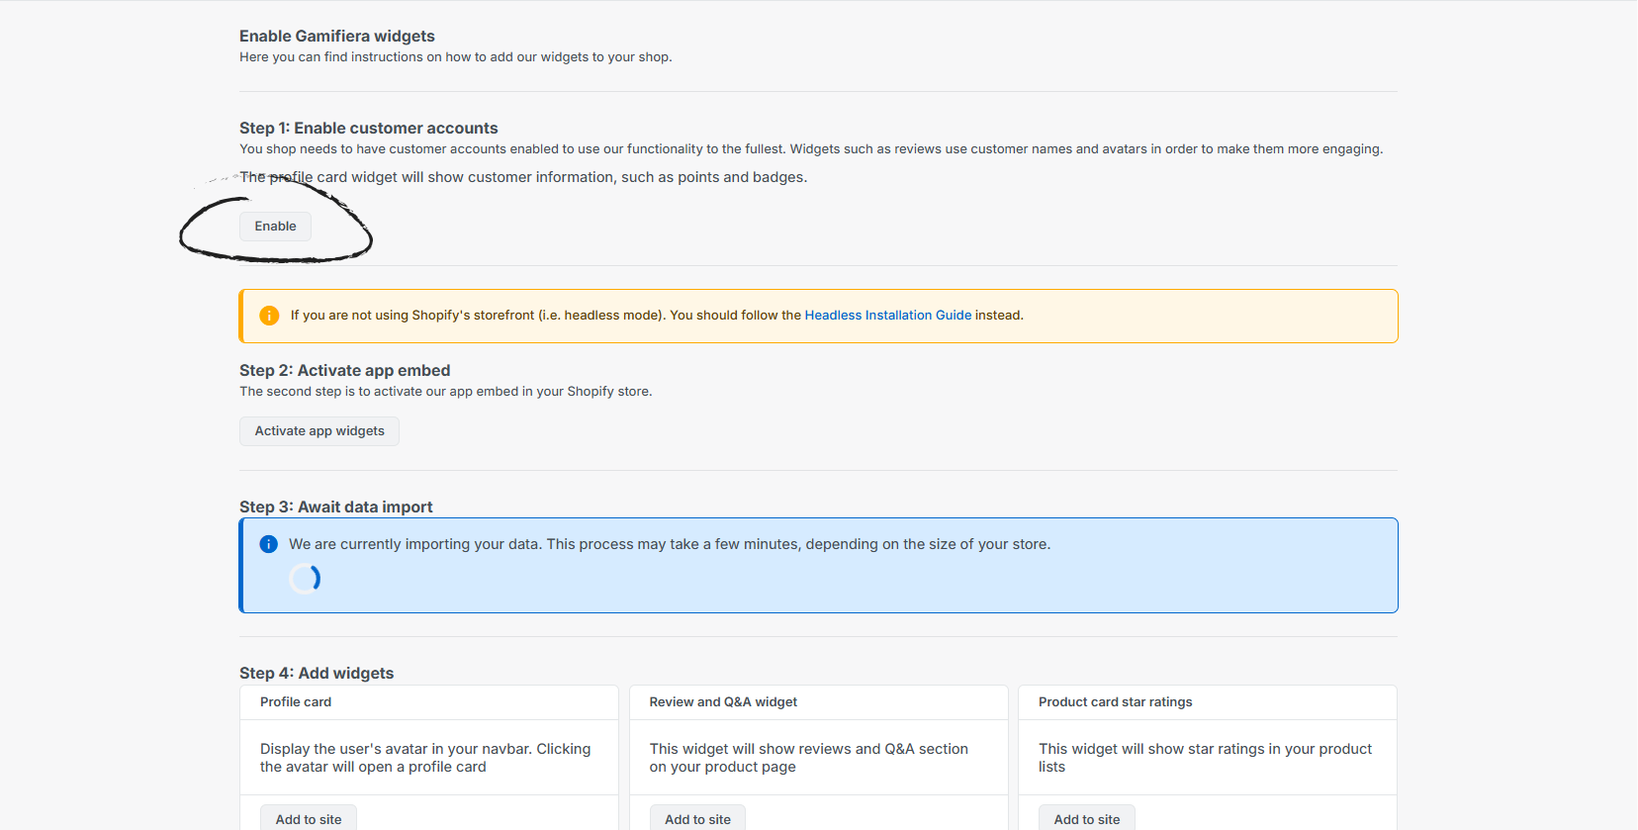This screenshot has width=1638, height=830.
Task: Add the Profile card widget to site
Action: (x=309, y=818)
